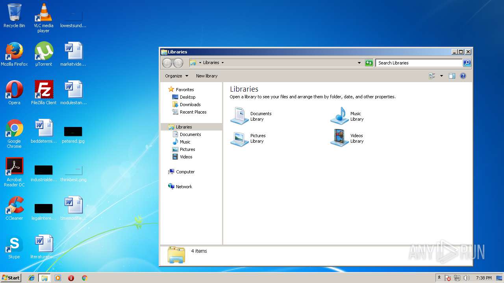The width and height of the screenshot is (504, 283).
Task: Click the Back navigation arrow in Explorer
Action: pyautogui.click(x=167, y=62)
